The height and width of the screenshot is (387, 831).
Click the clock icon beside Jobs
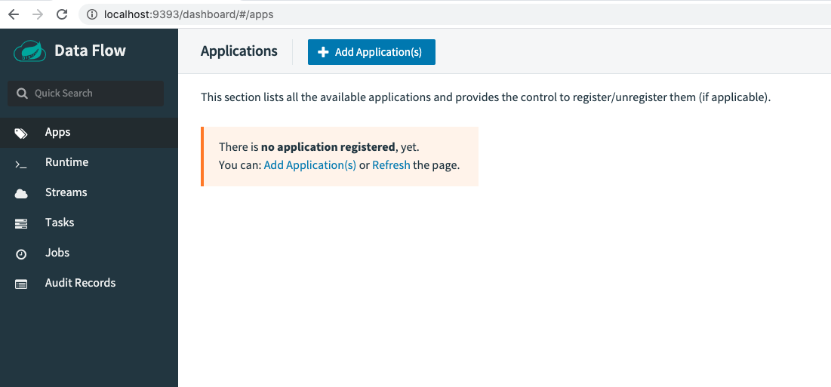[x=21, y=254]
